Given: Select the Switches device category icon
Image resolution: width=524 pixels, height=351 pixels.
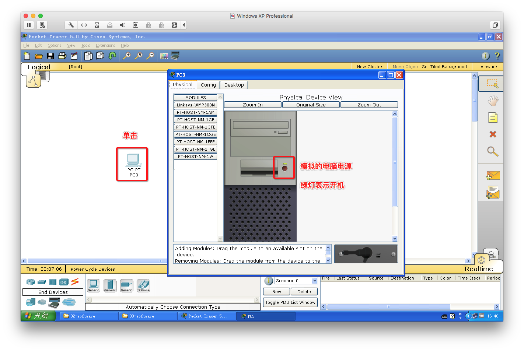Looking at the screenshot, I should click(42, 282).
